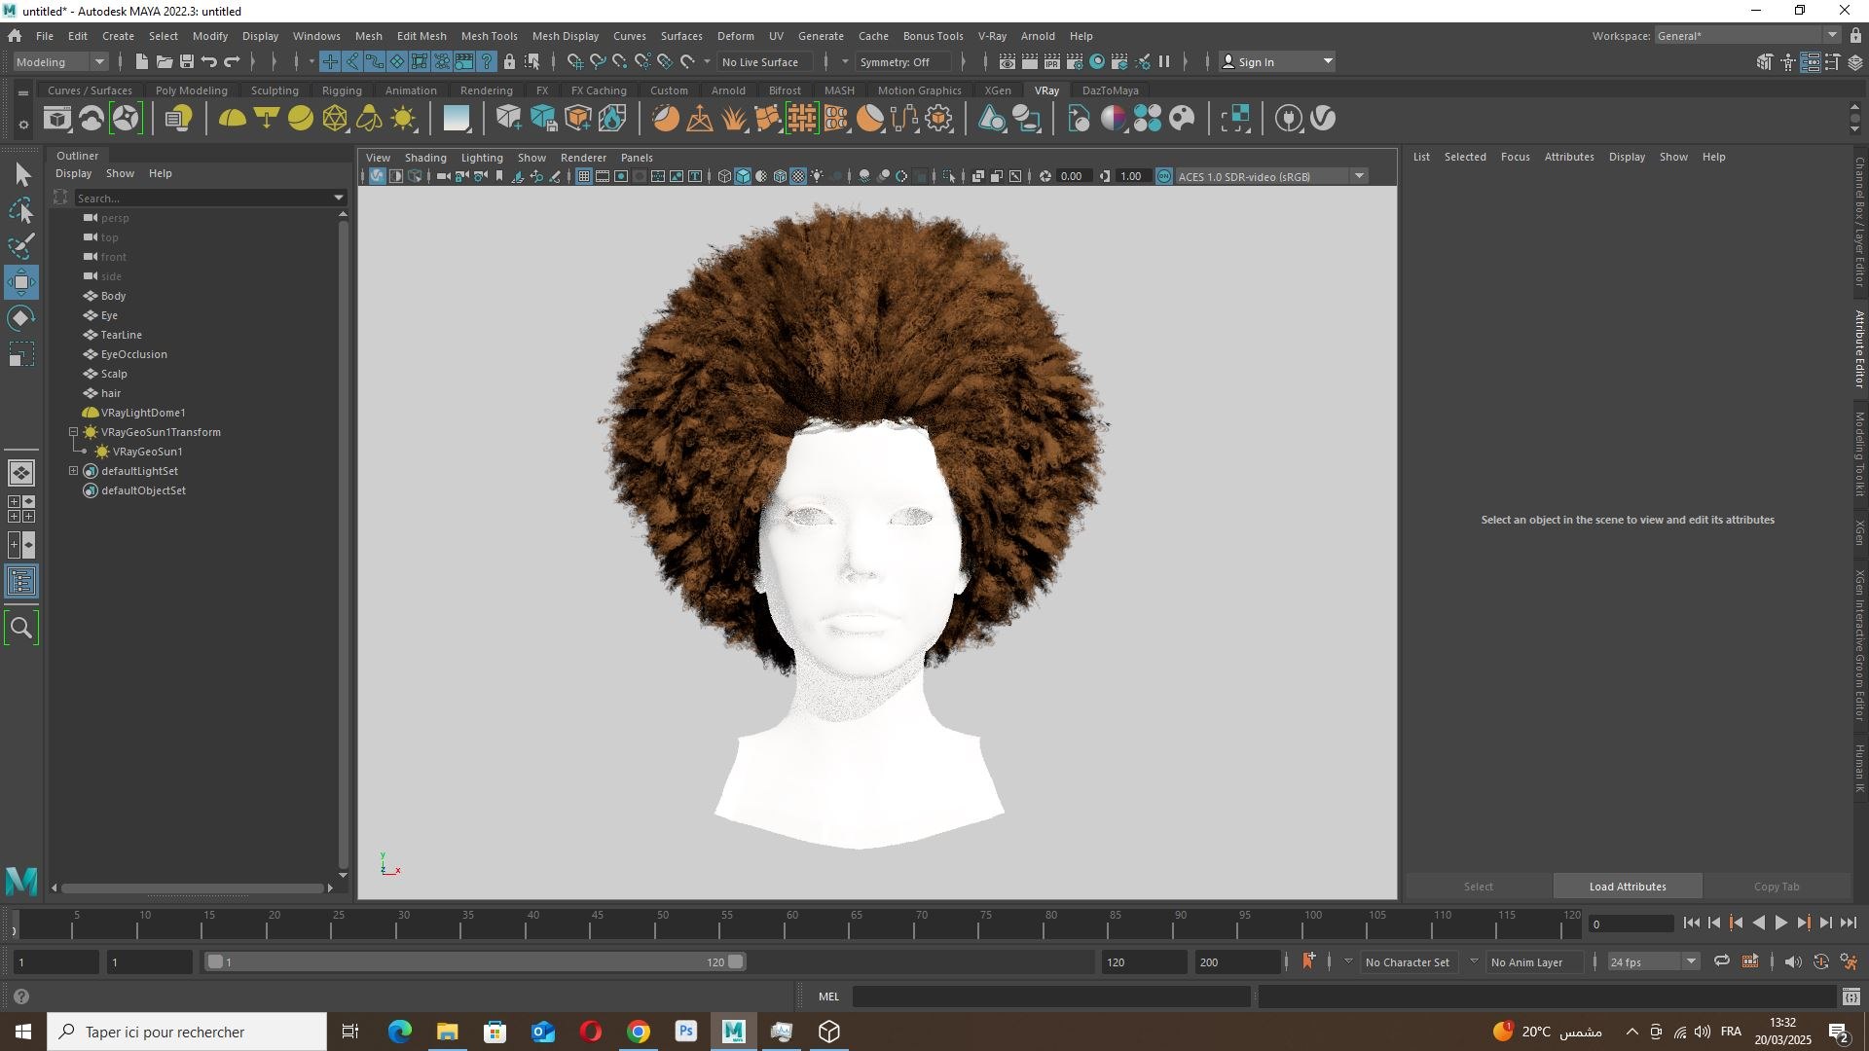Open Chrome from the taskbar
This screenshot has height=1051, width=1869.
point(639,1032)
